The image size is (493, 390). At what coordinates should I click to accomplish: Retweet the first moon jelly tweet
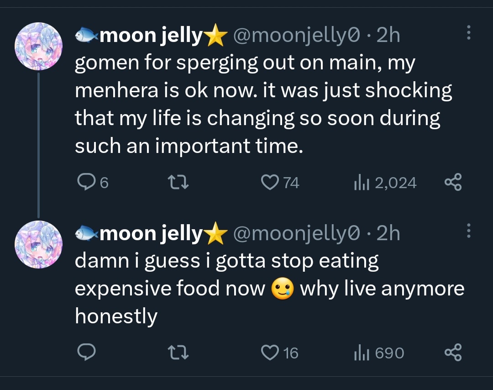pyautogui.click(x=178, y=182)
